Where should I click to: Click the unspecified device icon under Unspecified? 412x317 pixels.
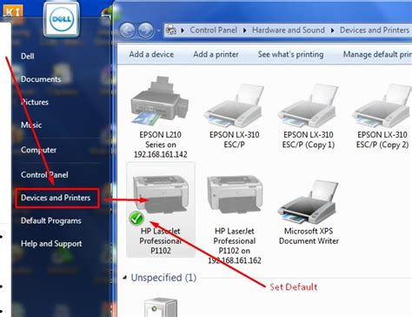pyautogui.click(x=160, y=307)
